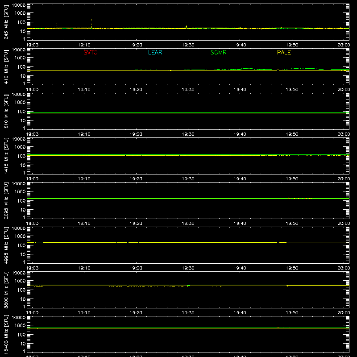Click the 1000 tick on 410 MHz axis
Viewport: 357px width, 357px height.
20,58
